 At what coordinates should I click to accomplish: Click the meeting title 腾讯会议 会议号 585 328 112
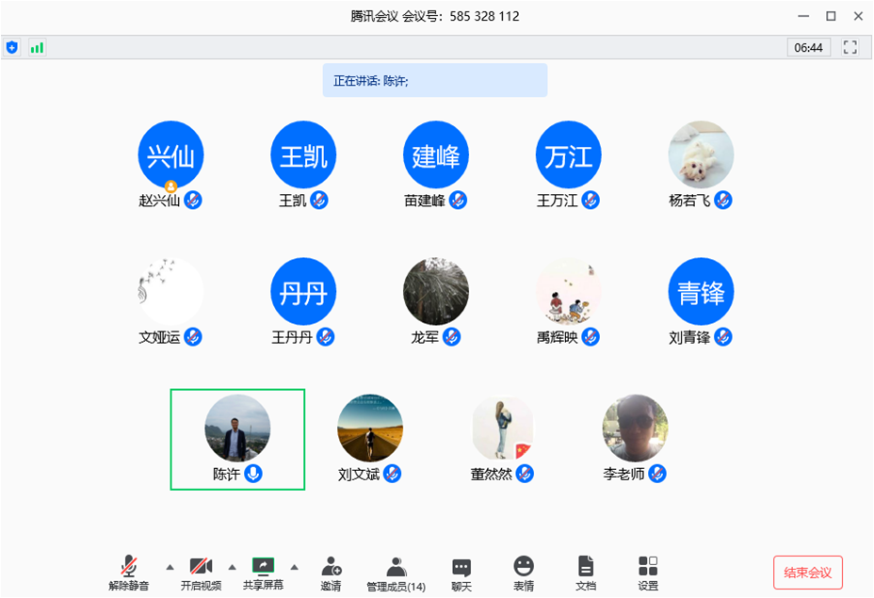click(x=435, y=16)
